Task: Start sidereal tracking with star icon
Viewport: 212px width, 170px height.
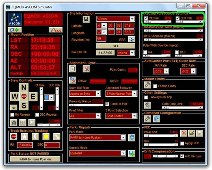Action: tap(25, 136)
